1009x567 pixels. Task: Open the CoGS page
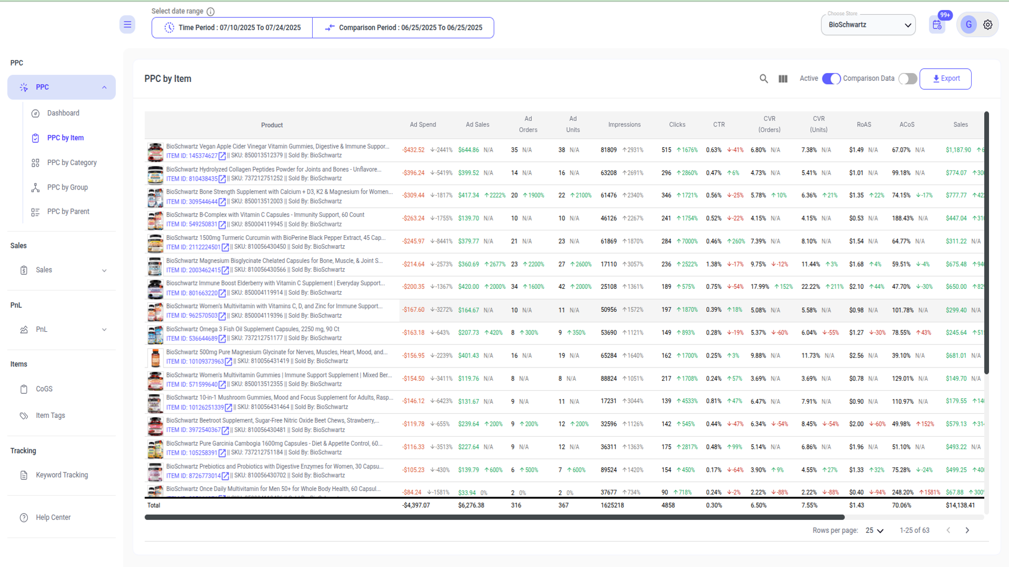point(44,389)
